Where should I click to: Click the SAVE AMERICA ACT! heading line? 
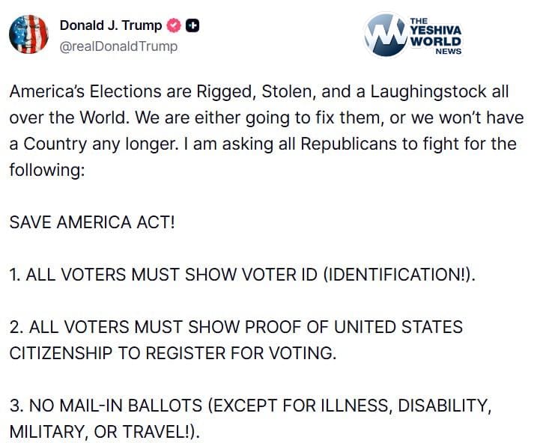pyautogui.click(x=91, y=224)
